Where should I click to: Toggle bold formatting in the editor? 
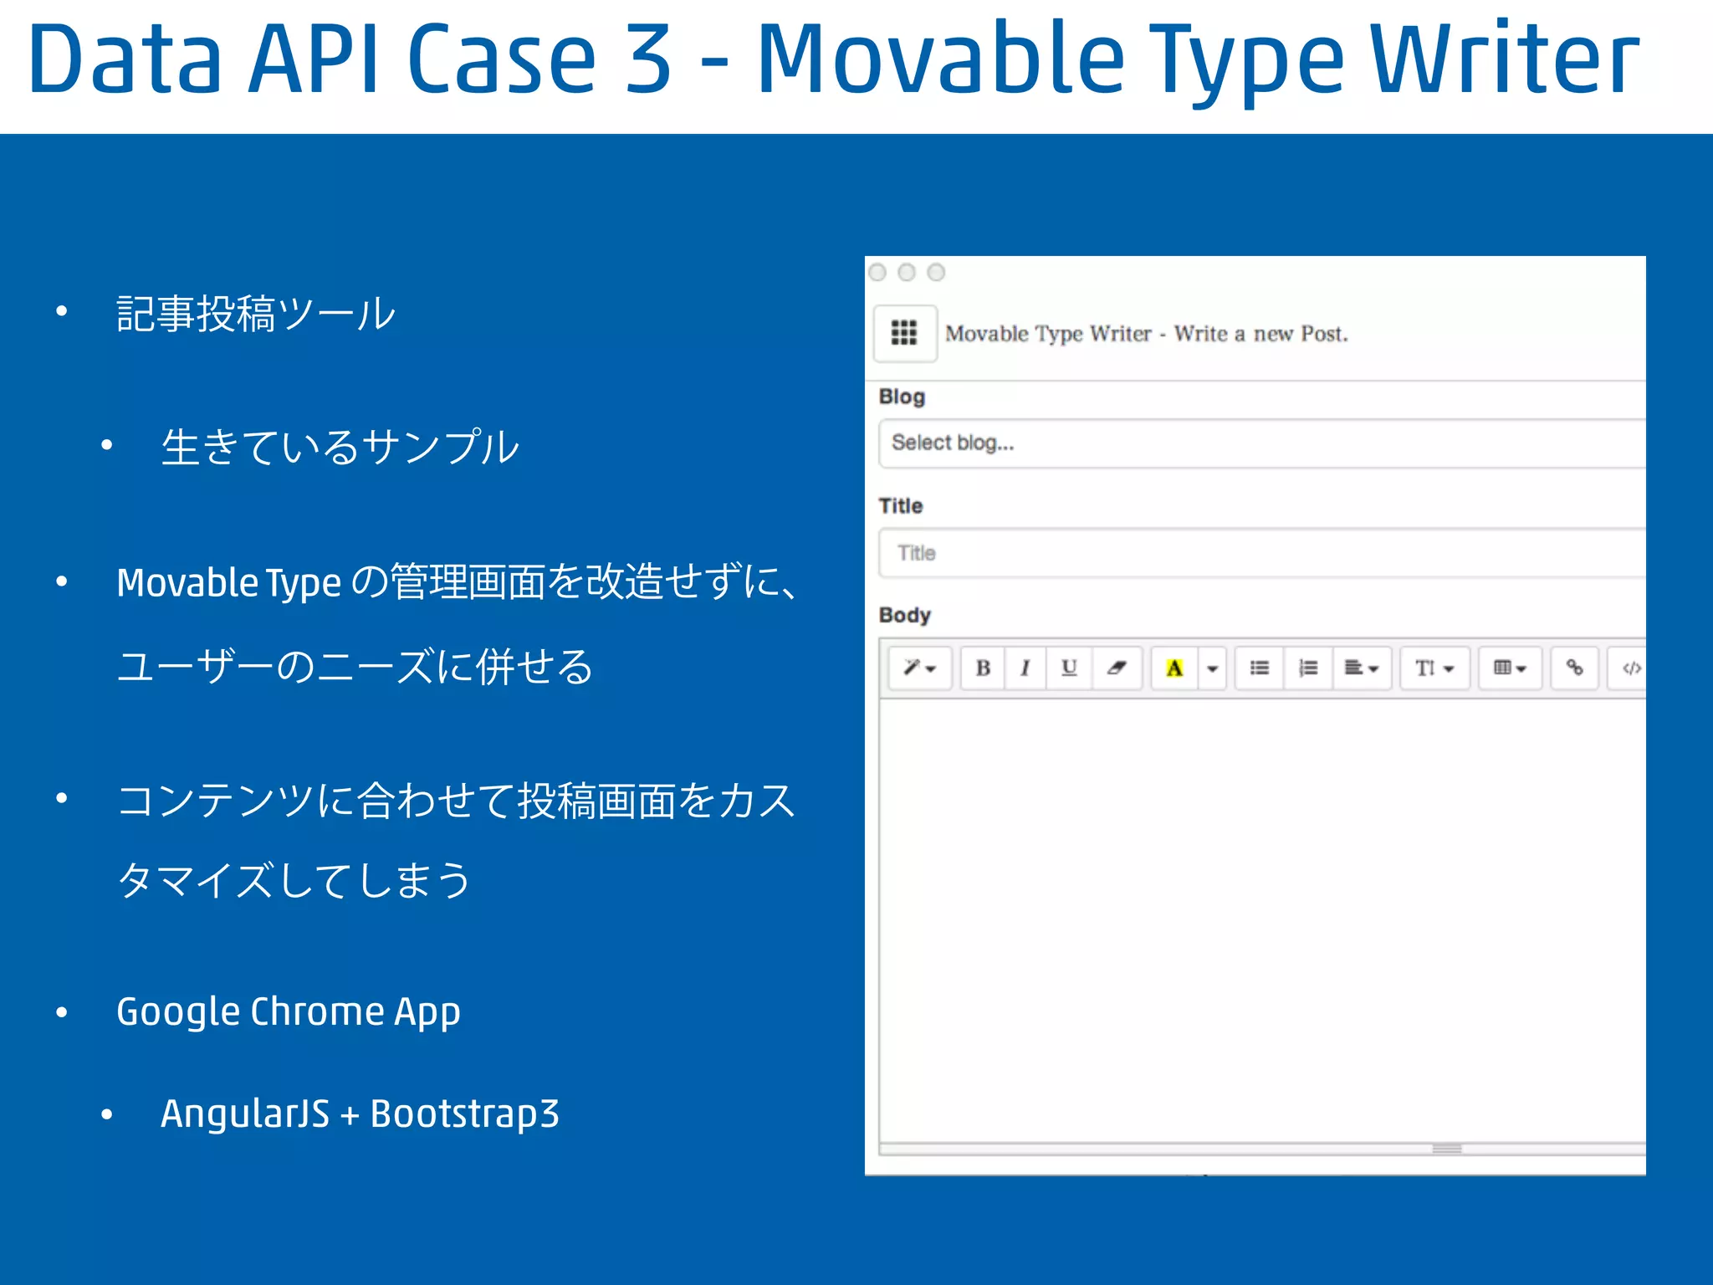[x=983, y=668]
